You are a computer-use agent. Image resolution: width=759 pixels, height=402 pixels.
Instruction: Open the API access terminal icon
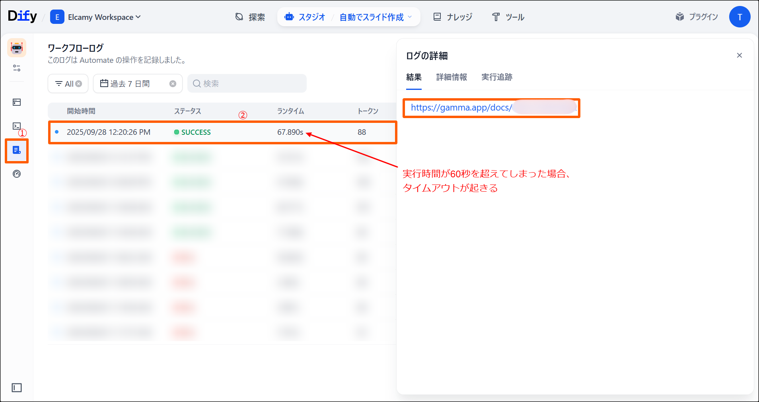17,126
